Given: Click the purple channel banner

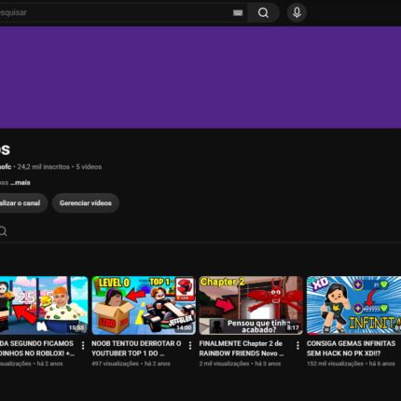Looking at the screenshot, I should [x=200, y=77].
